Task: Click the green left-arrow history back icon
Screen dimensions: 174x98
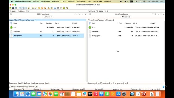Action: pyautogui.click(x=33, y=8)
